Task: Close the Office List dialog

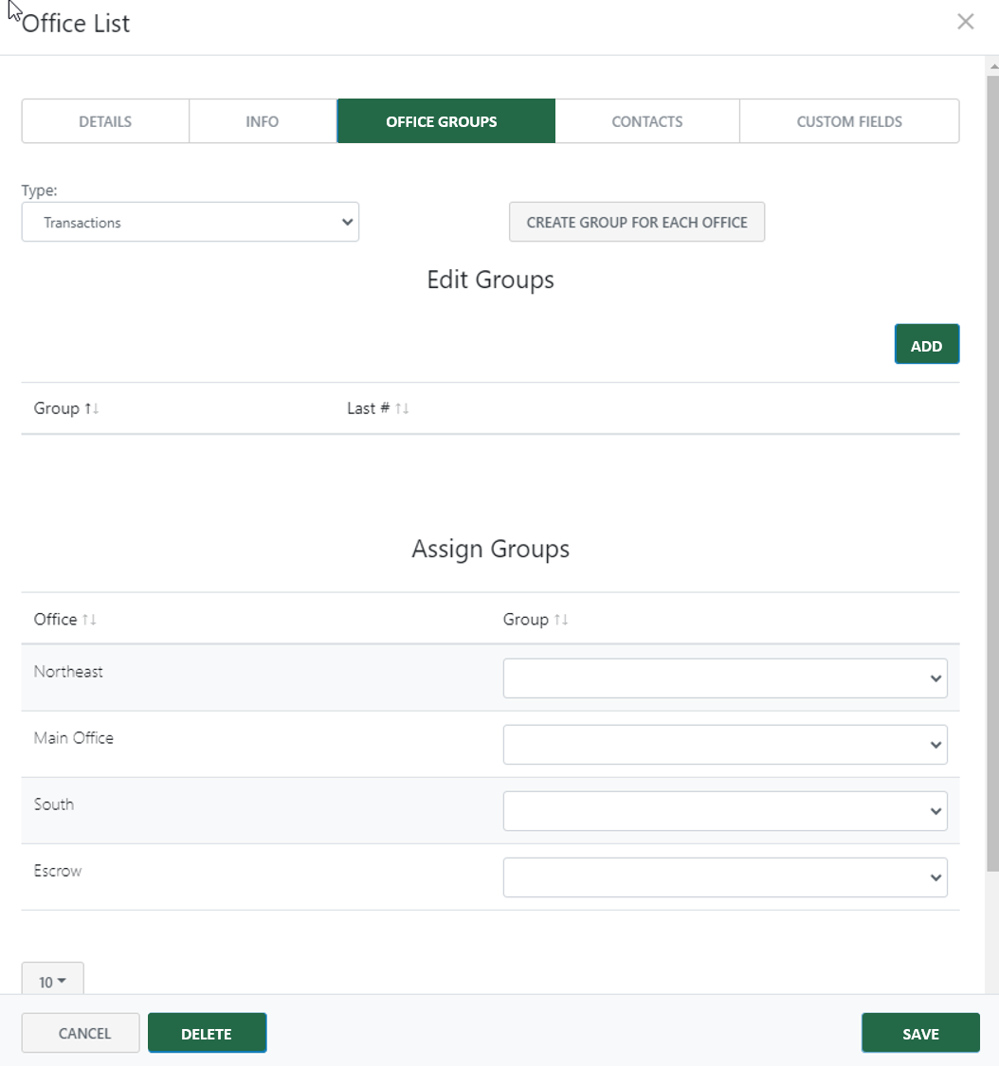Action: pyautogui.click(x=965, y=22)
